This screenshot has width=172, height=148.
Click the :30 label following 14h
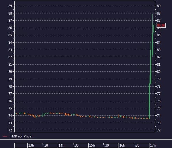(x=76, y=145)
